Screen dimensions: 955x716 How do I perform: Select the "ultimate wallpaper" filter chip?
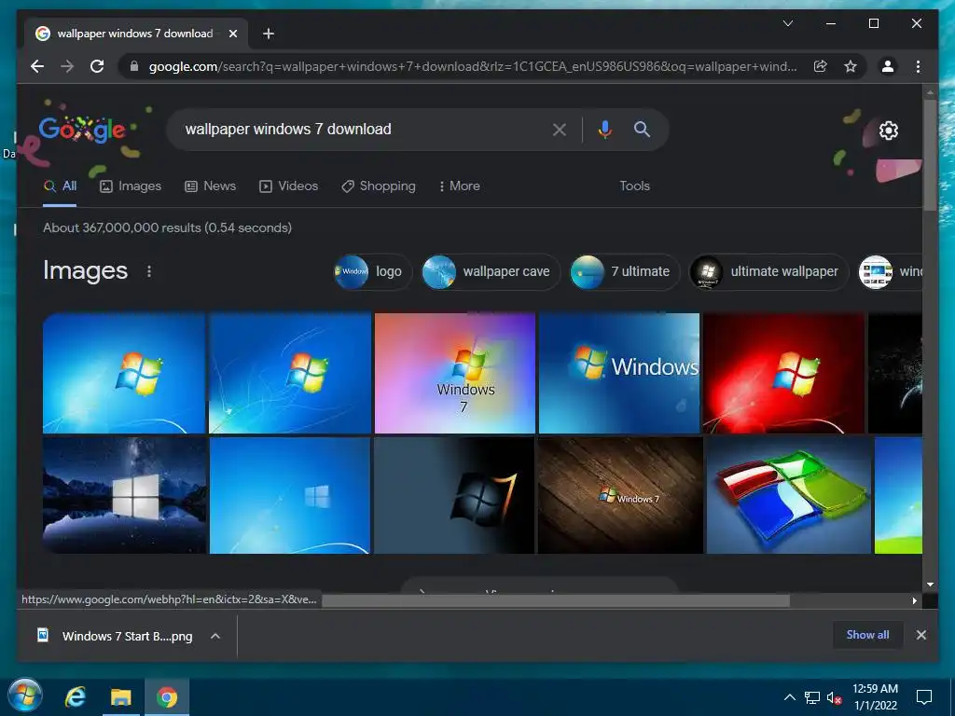click(x=768, y=271)
